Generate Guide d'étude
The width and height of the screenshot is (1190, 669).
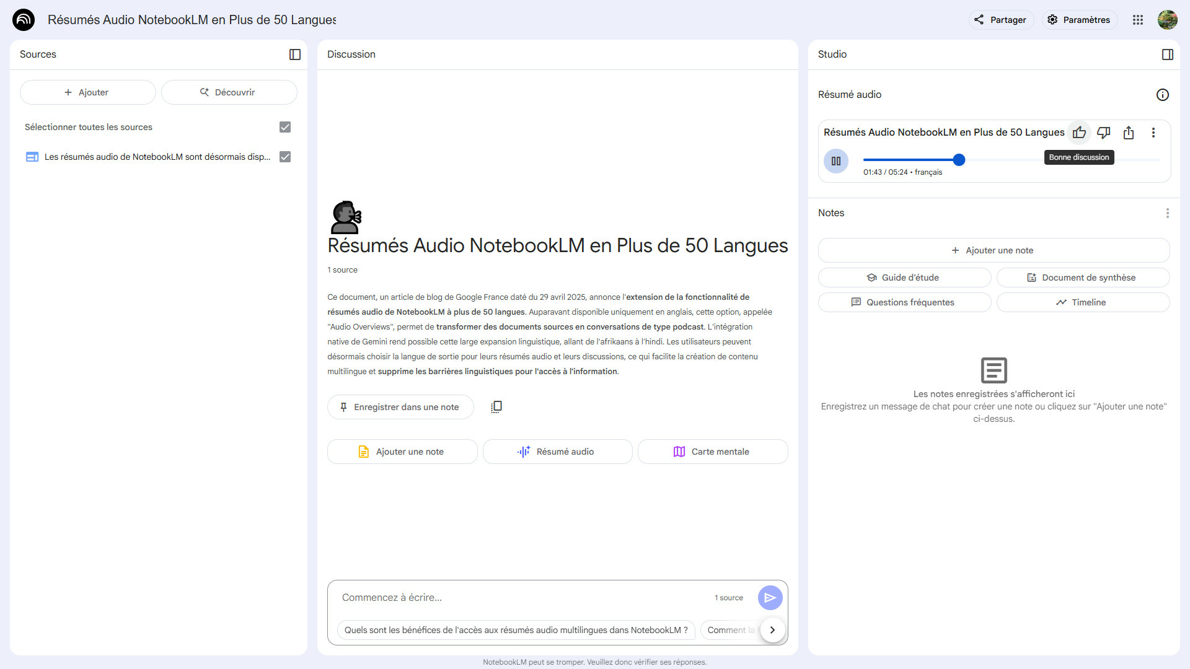(x=905, y=278)
